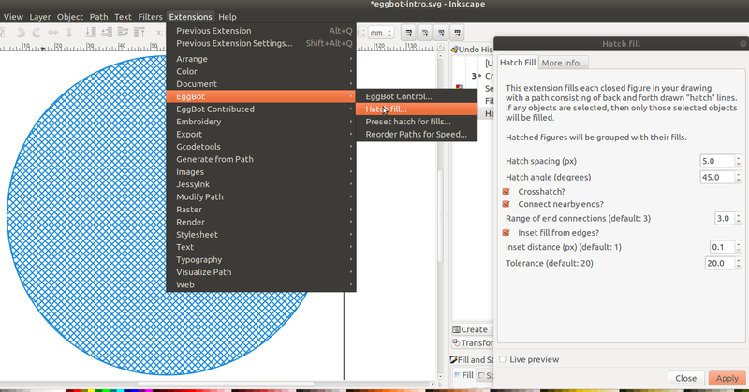The height and width of the screenshot is (392, 749).
Task: Click the raise selection to top icon
Action: coord(139,33)
